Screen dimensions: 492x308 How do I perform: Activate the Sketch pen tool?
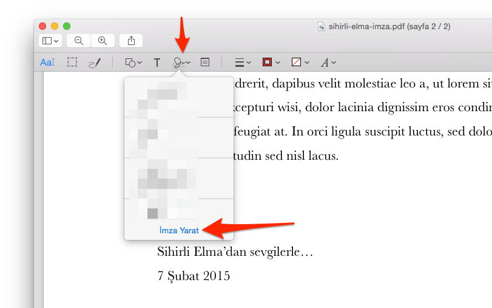click(95, 62)
